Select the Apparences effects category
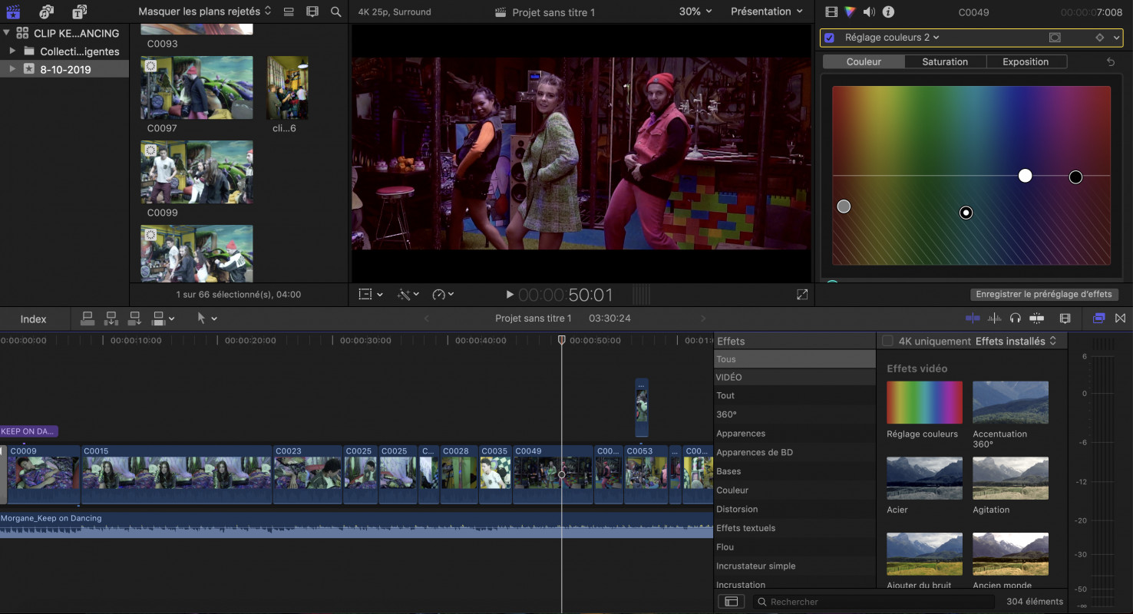1133x614 pixels. [x=794, y=434]
